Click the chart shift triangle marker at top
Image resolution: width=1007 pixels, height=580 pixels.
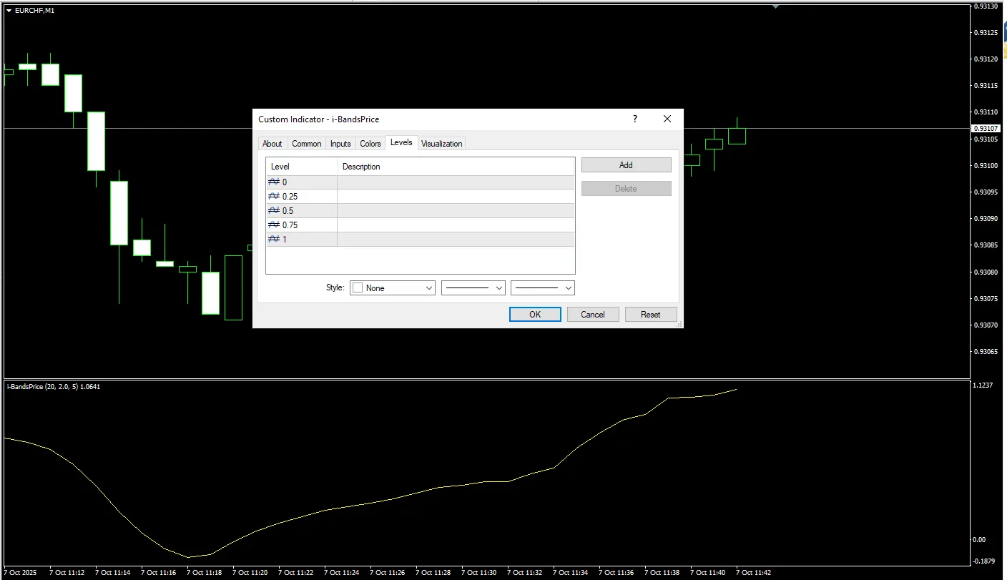click(x=775, y=6)
